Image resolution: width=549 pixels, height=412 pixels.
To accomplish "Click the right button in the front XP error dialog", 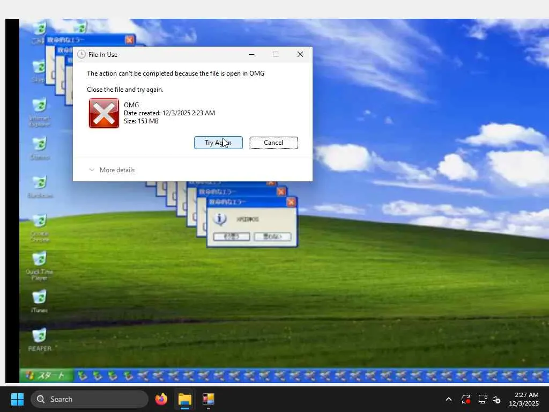I will click(272, 237).
